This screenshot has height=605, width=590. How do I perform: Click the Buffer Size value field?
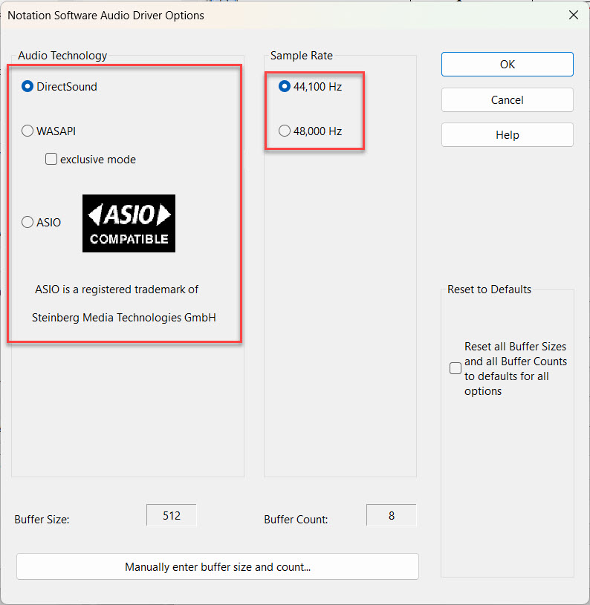tap(172, 515)
